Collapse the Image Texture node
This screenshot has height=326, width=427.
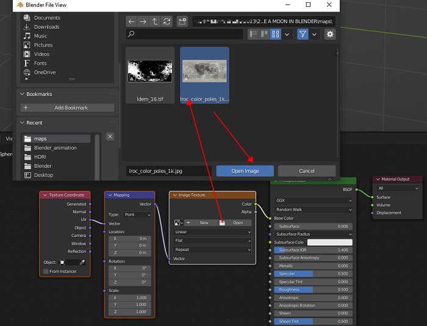tap(174, 195)
